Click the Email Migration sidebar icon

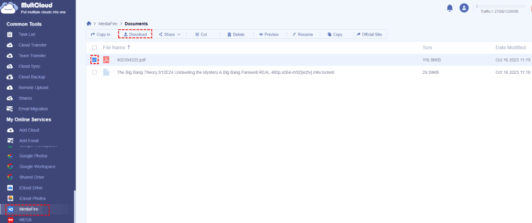(x=10, y=109)
